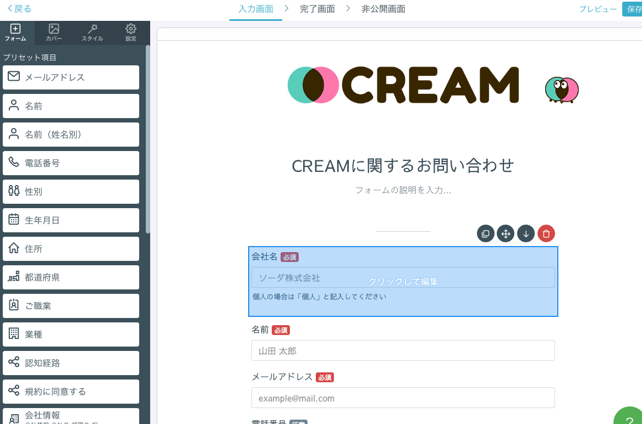The image size is (642, 424).
Task: Add the 規約に同意する preset item
Action: (71, 391)
